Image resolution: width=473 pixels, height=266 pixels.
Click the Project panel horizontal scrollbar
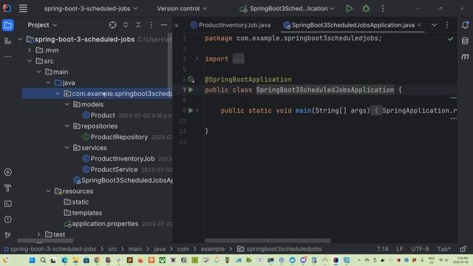45,241
